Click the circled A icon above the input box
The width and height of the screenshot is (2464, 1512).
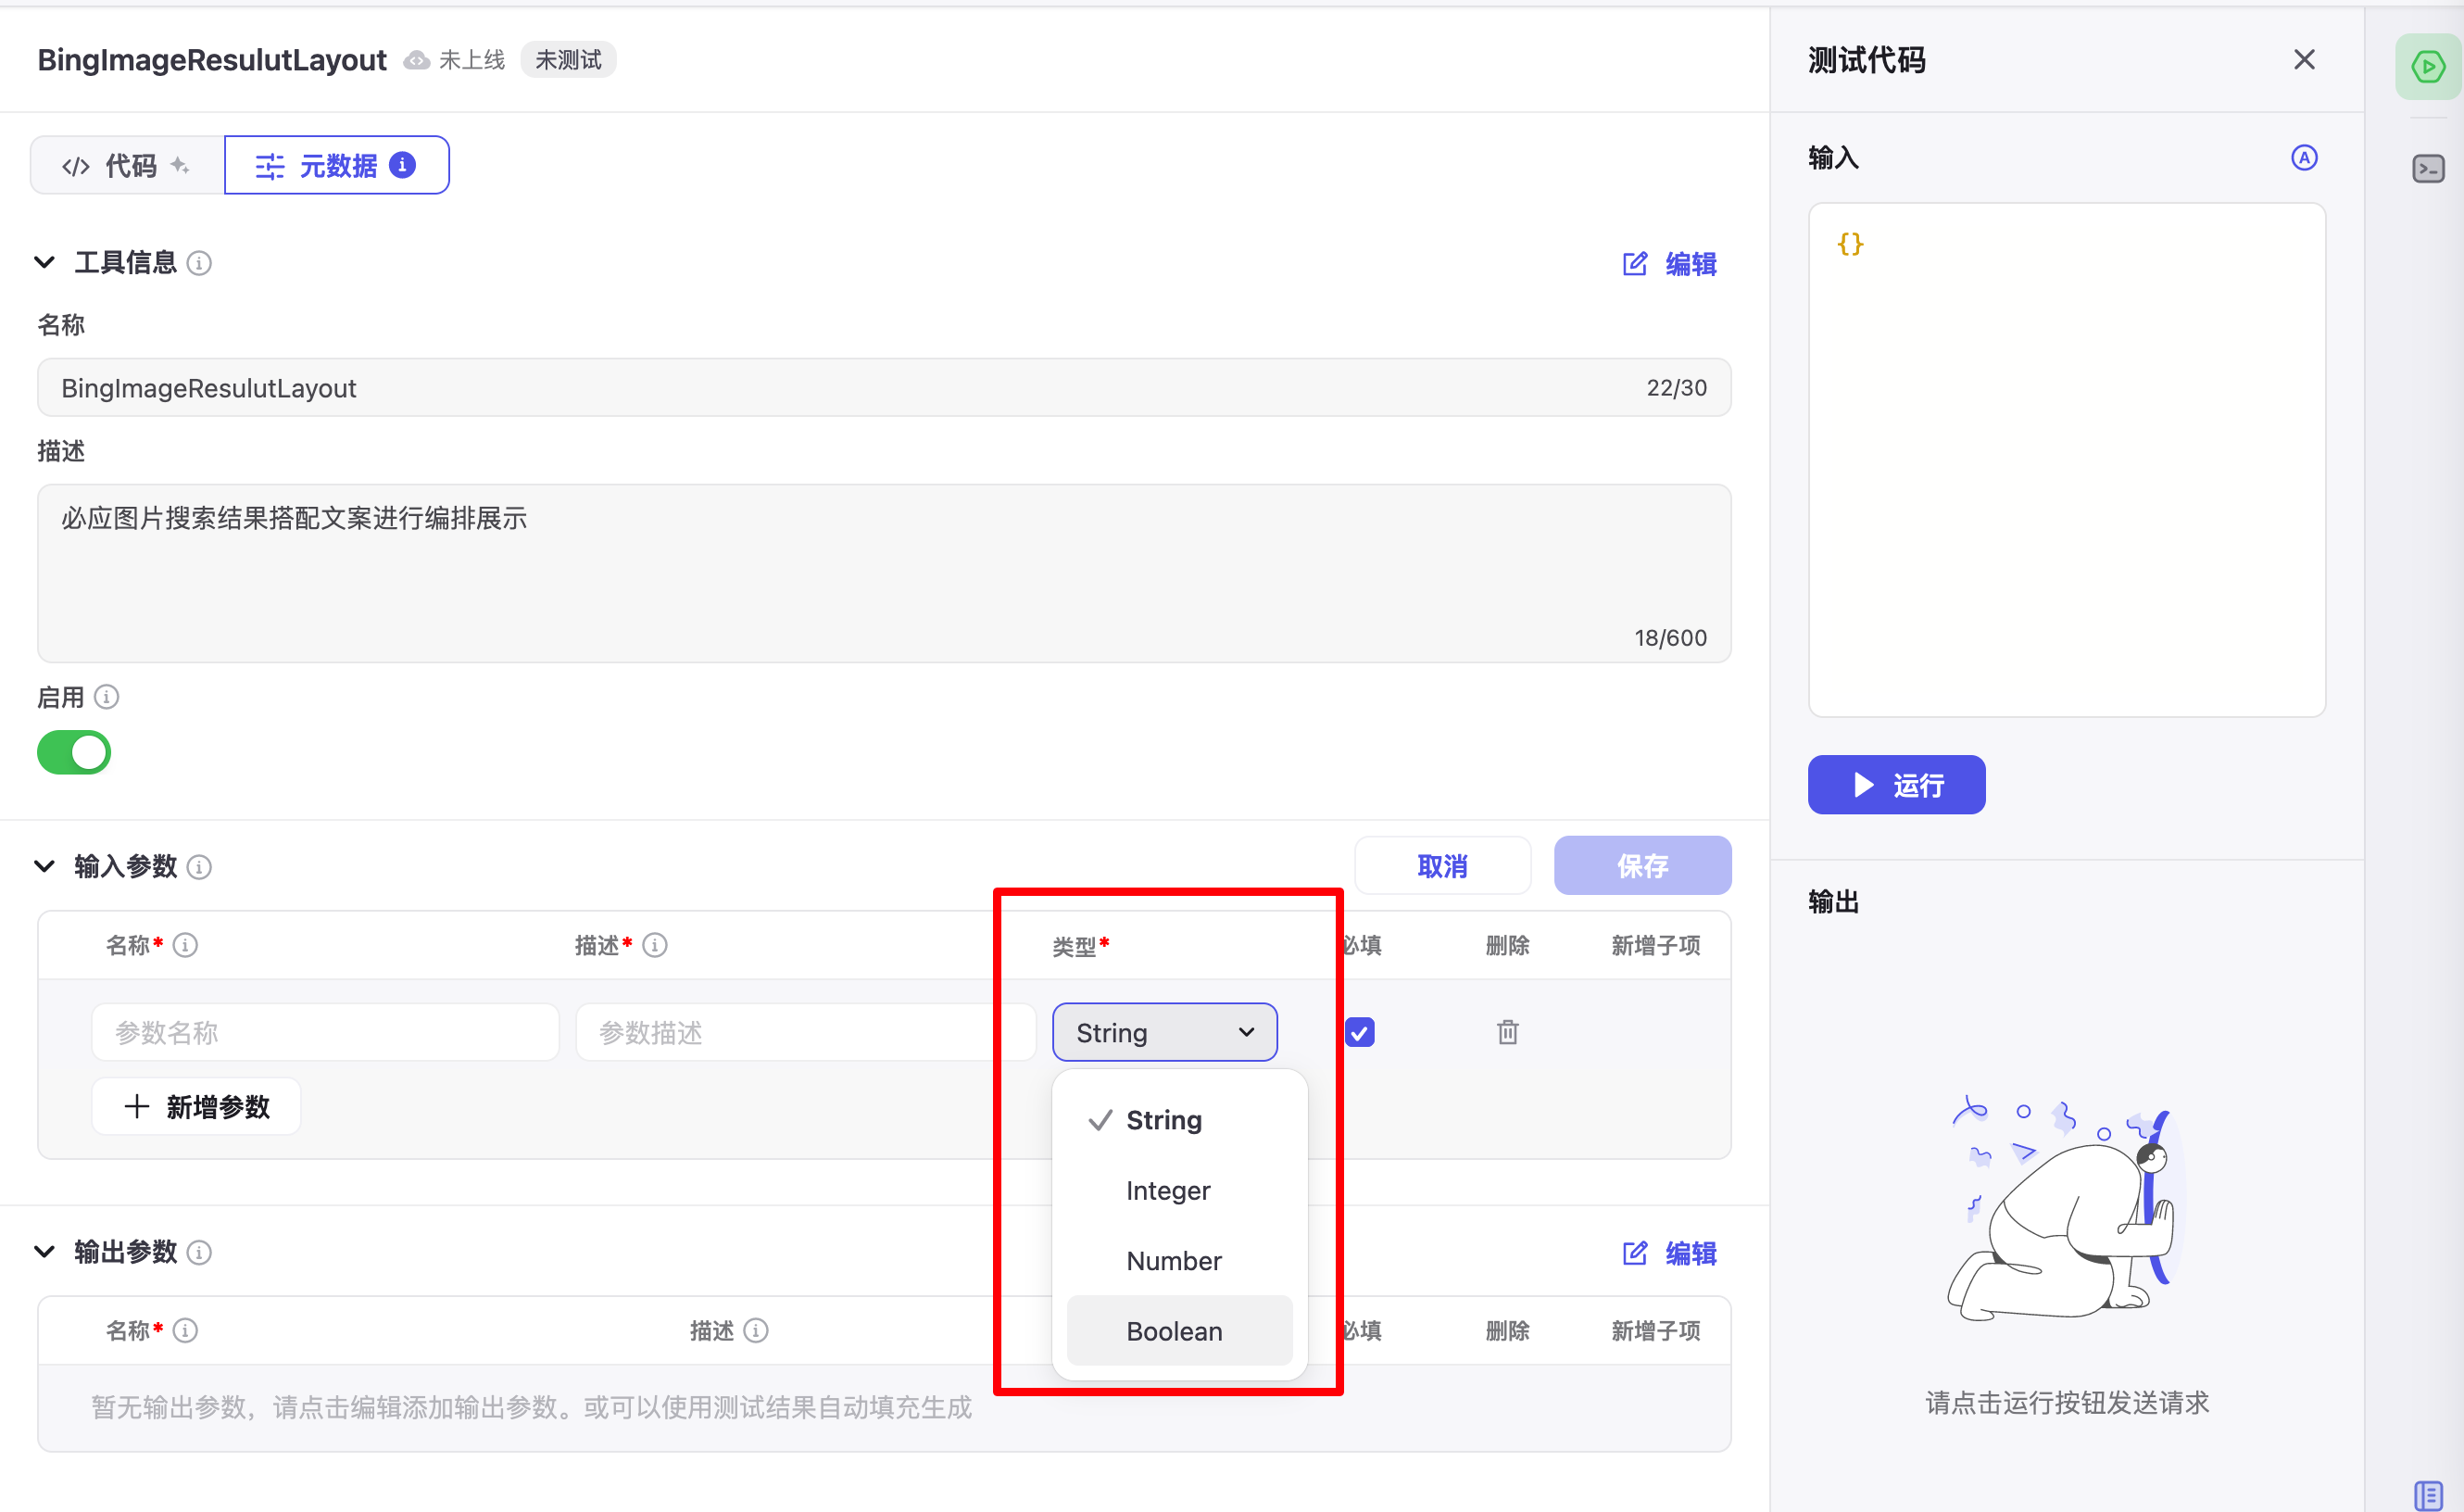pyautogui.click(x=2305, y=157)
